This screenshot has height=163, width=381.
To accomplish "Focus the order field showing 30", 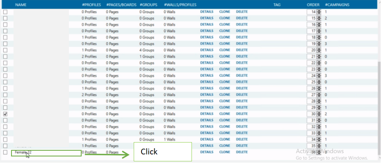I will click(312, 114).
